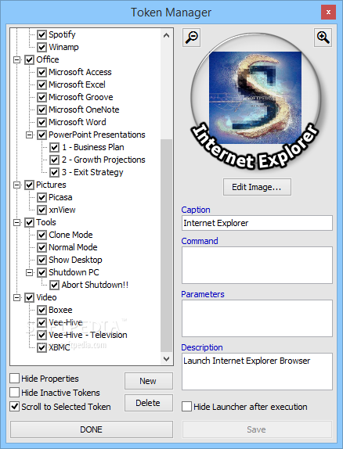Viewport: 343px width, 449px height.
Task: Select the xnView tree item
Action: tap(62, 210)
